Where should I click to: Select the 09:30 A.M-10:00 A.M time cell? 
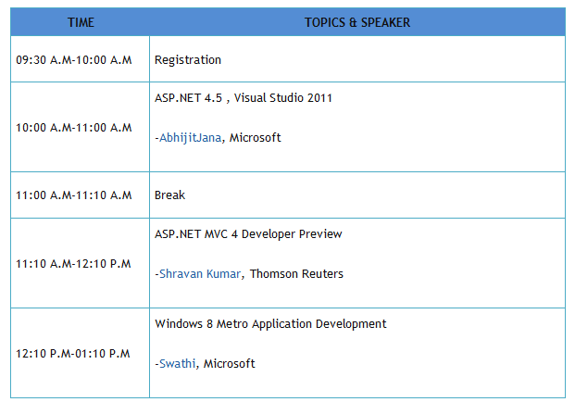click(x=74, y=60)
